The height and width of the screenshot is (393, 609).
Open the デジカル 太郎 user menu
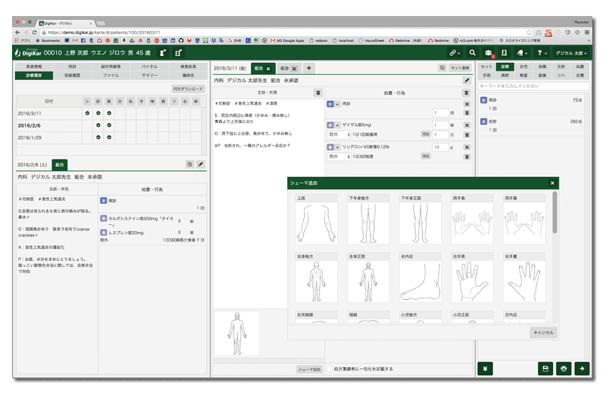(x=571, y=53)
